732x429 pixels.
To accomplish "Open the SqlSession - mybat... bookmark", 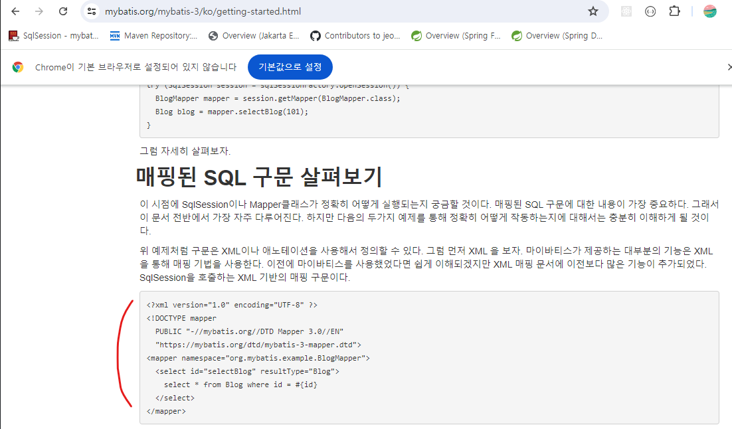I will pos(54,35).
